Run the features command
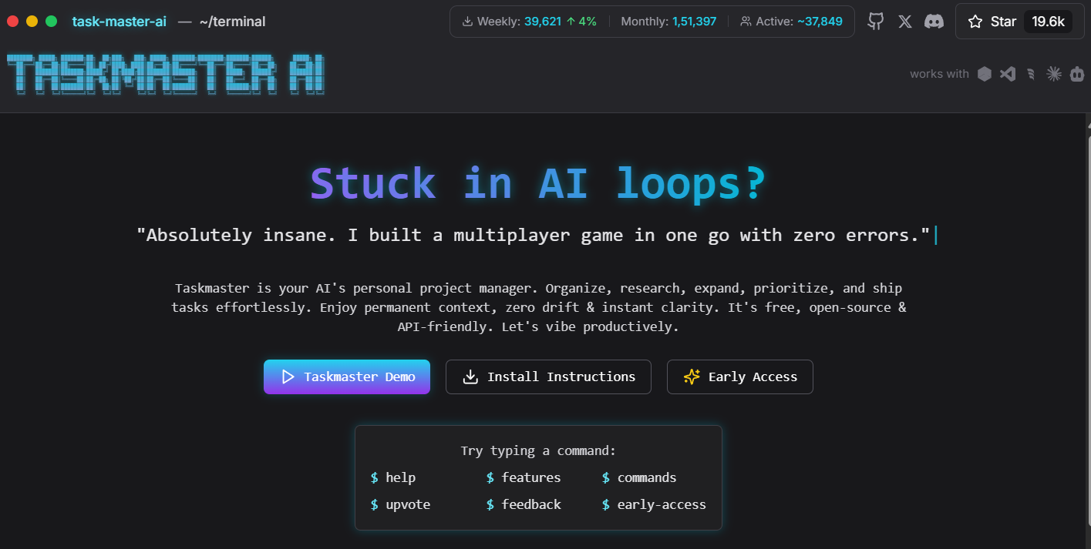 point(524,477)
